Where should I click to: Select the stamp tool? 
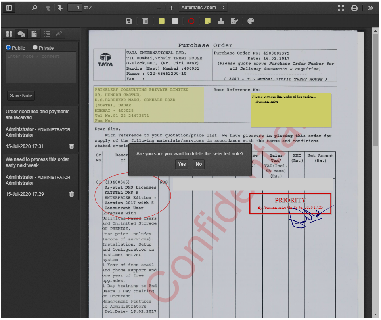point(221,21)
